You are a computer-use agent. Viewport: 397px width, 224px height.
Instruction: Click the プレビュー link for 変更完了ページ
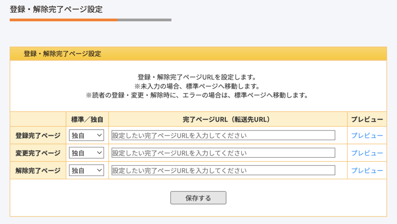[367, 153]
